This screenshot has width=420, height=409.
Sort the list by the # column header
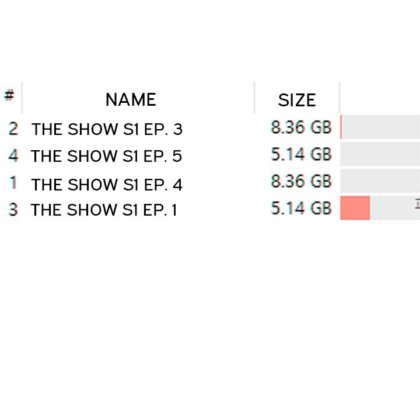coord(9,96)
